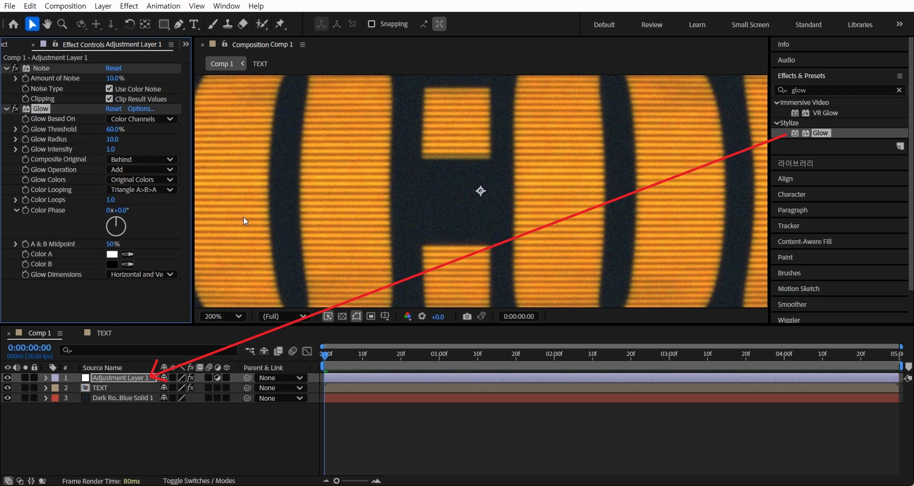Select the Eraser tool
Image resolution: width=914 pixels, height=486 pixels.
[243, 24]
